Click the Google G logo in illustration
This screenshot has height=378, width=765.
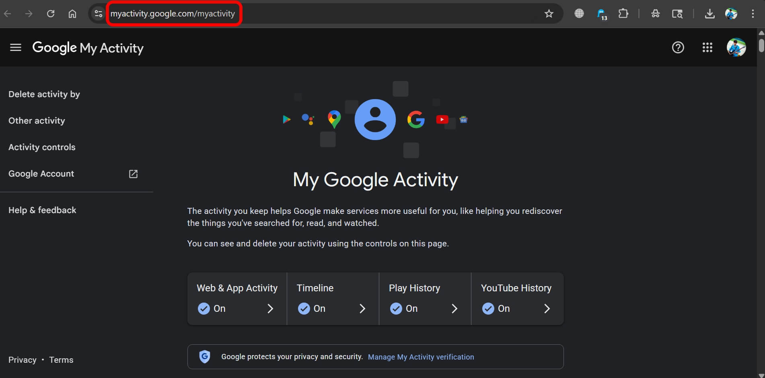coord(416,120)
